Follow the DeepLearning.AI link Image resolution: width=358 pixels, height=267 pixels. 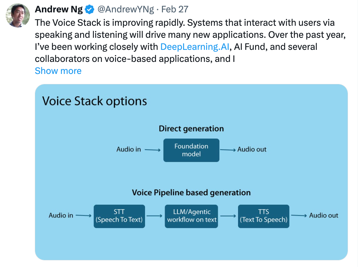(195, 47)
